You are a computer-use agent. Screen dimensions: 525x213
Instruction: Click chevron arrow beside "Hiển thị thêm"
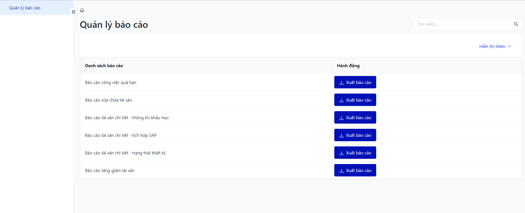pyautogui.click(x=510, y=47)
